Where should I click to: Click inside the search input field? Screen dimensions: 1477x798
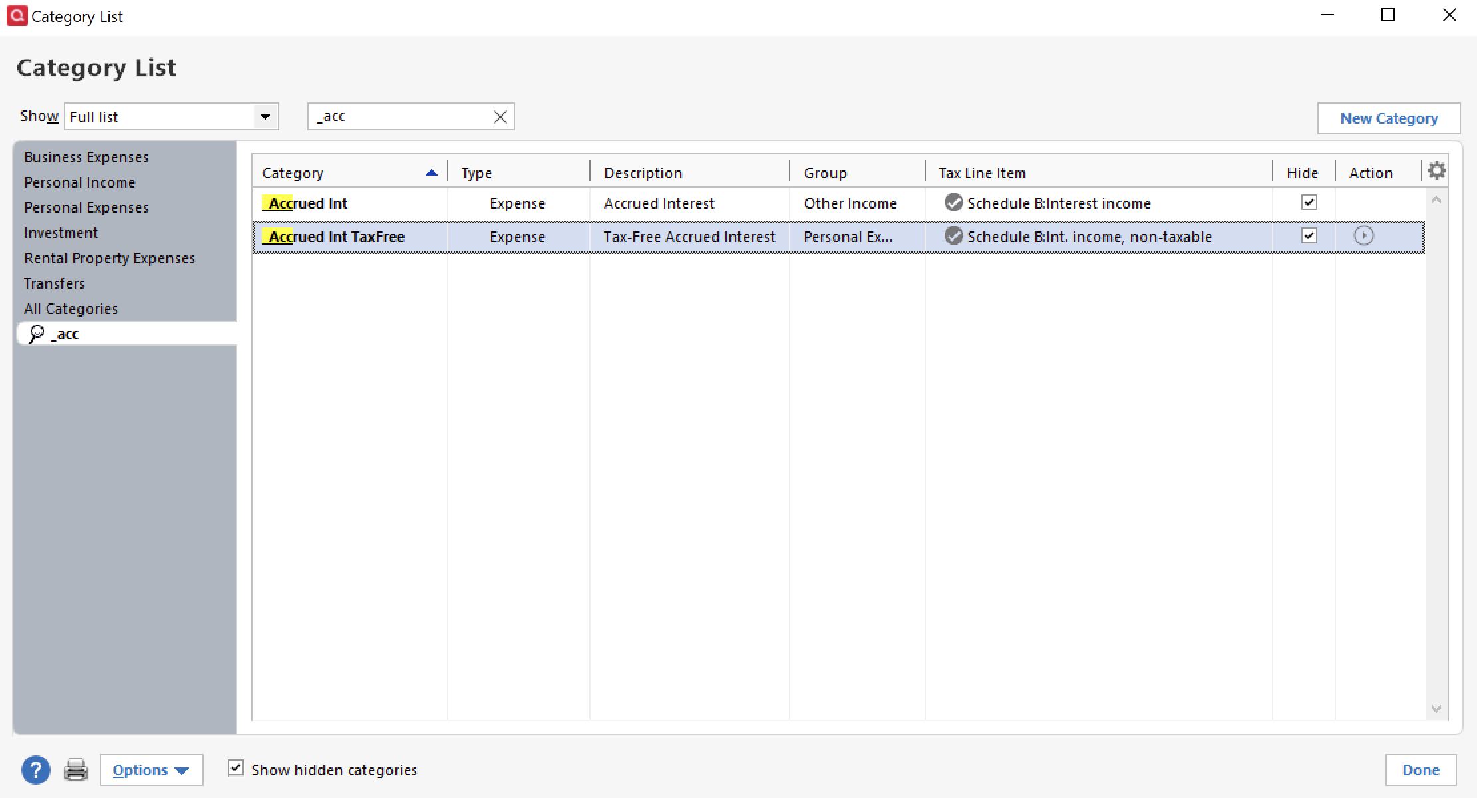point(399,116)
